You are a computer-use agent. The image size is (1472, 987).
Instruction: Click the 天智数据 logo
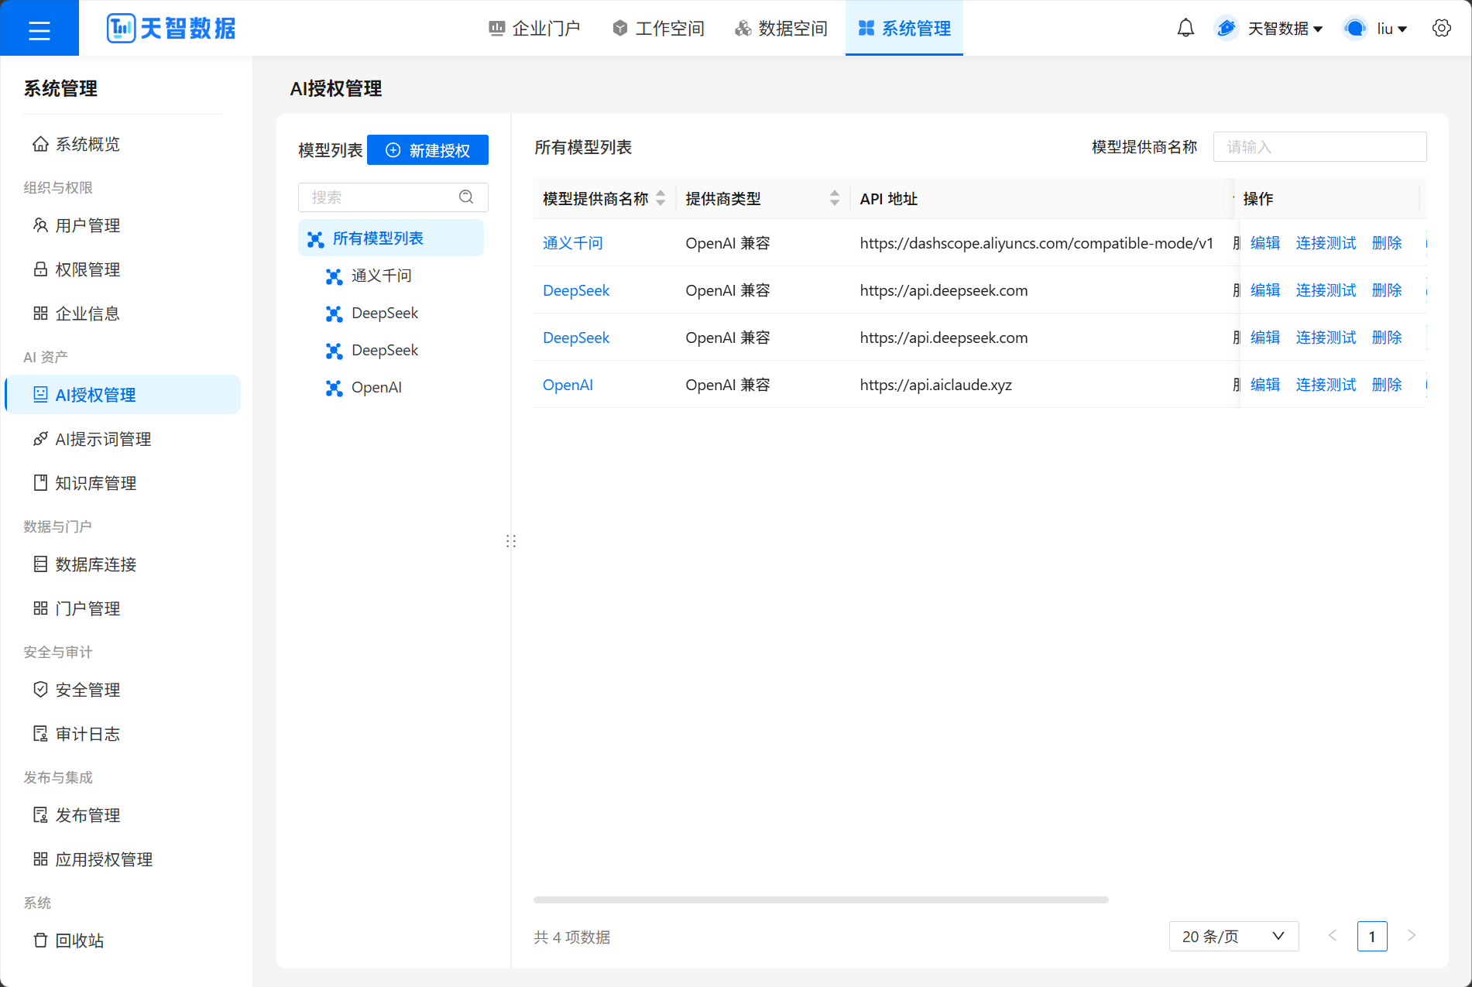click(170, 29)
